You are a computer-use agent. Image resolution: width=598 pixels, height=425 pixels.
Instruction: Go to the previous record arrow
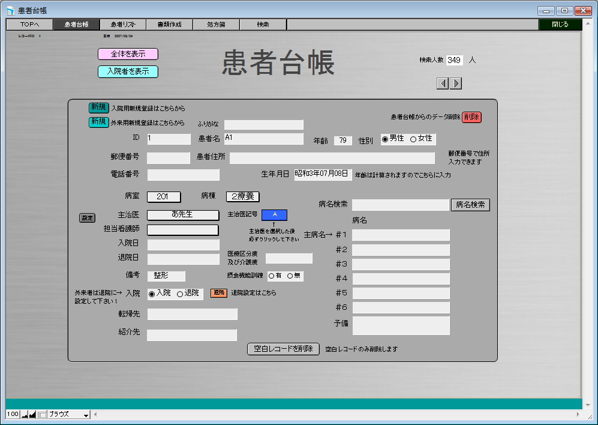click(443, 83)
